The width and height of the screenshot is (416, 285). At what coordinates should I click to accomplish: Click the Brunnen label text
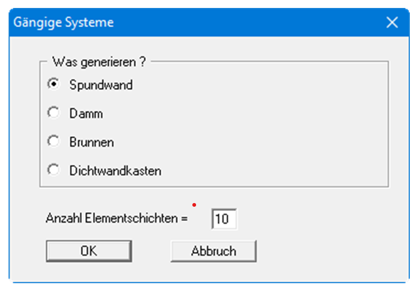coord(91,142)
